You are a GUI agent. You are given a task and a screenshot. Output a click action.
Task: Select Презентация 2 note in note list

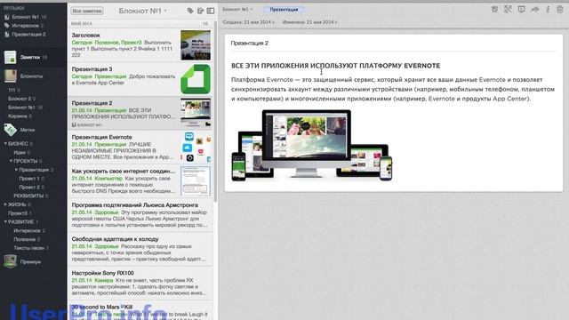click(140, 113)
